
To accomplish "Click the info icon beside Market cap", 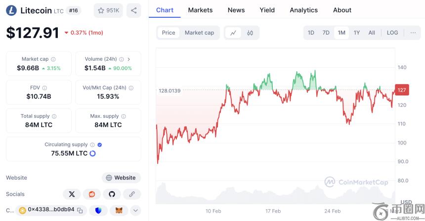I will tap(53, 59).
